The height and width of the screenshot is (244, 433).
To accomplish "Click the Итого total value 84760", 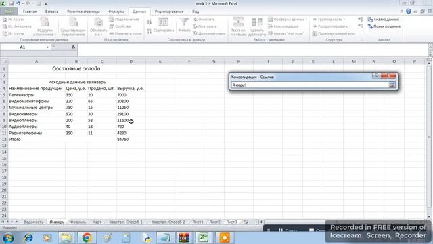I will 131,140.
